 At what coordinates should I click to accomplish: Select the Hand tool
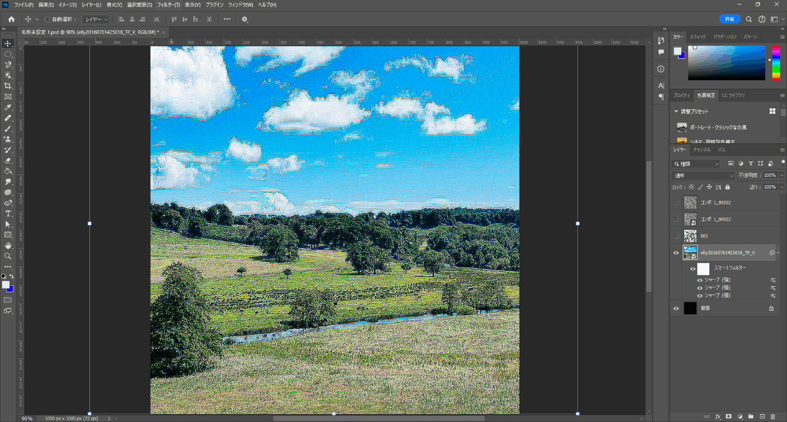(x=8, y=245)
